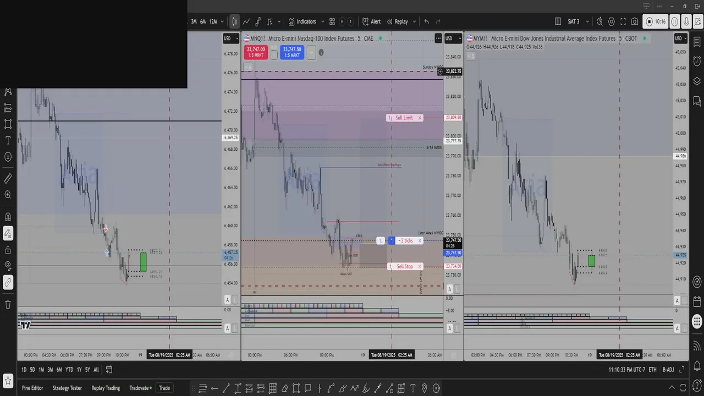Open the Indicators dialog
704x396 pixels.
(302, 21)
